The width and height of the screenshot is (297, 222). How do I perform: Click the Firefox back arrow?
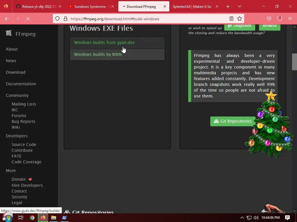7,19
